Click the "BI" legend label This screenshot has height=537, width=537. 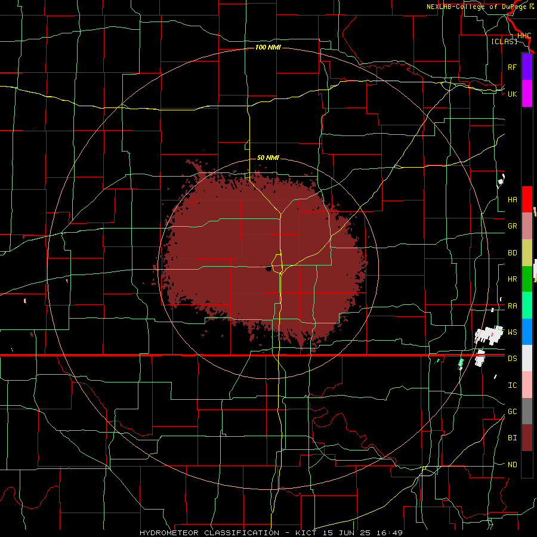pos(512,438)
